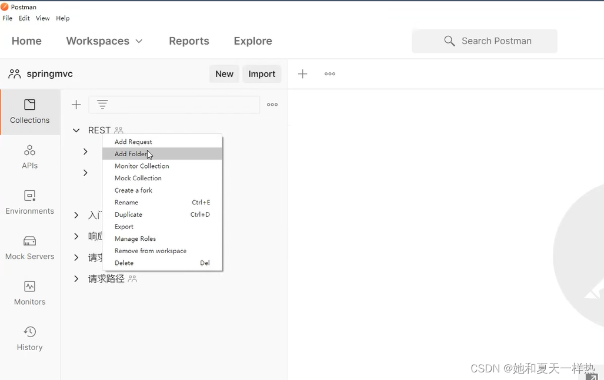The image size is (604, 380).
Task: Open the Workspaces dropdown
Action: click(x=104, y=41)
